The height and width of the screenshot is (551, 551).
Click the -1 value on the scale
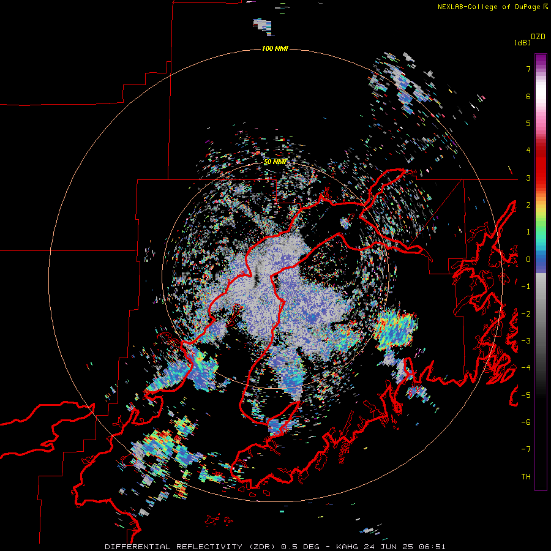click(526, 287)
